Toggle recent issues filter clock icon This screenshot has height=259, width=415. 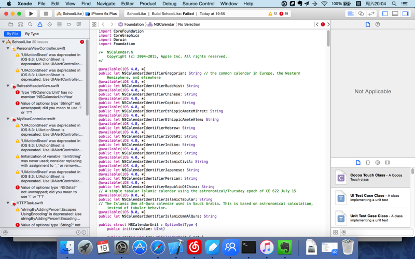[78, 232]
